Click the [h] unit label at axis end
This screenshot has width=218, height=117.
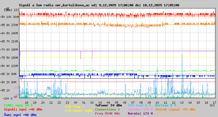(212, 105)
